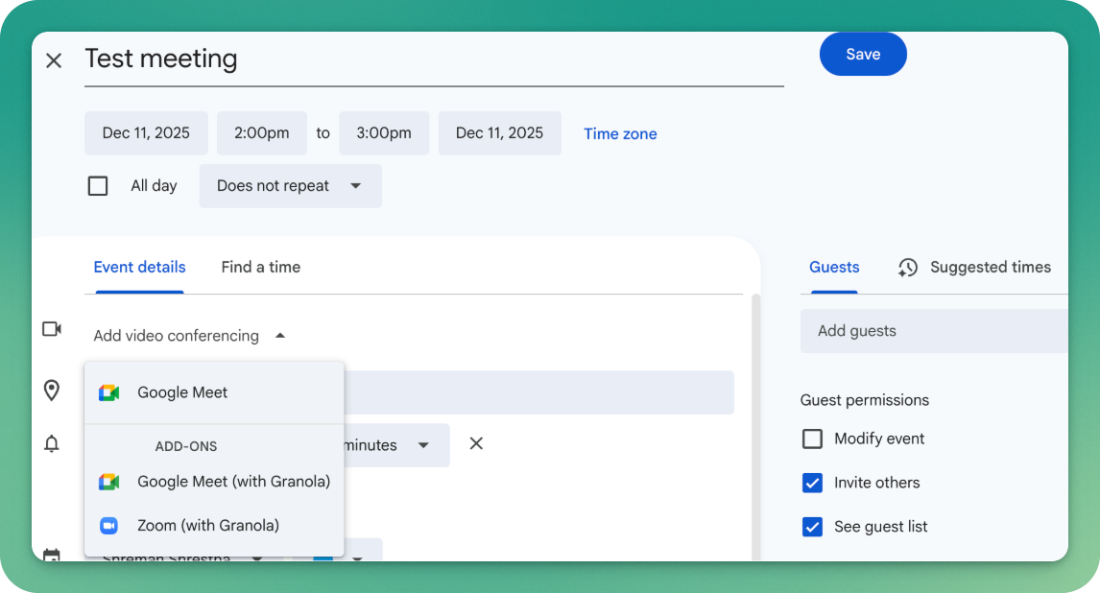Click the Time zone link
This screenshot has width=1100, height=593.
(620, 134)
